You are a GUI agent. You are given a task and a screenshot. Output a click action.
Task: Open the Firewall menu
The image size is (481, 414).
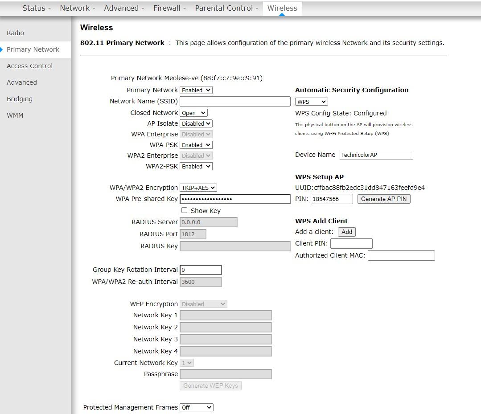point(169,8)
